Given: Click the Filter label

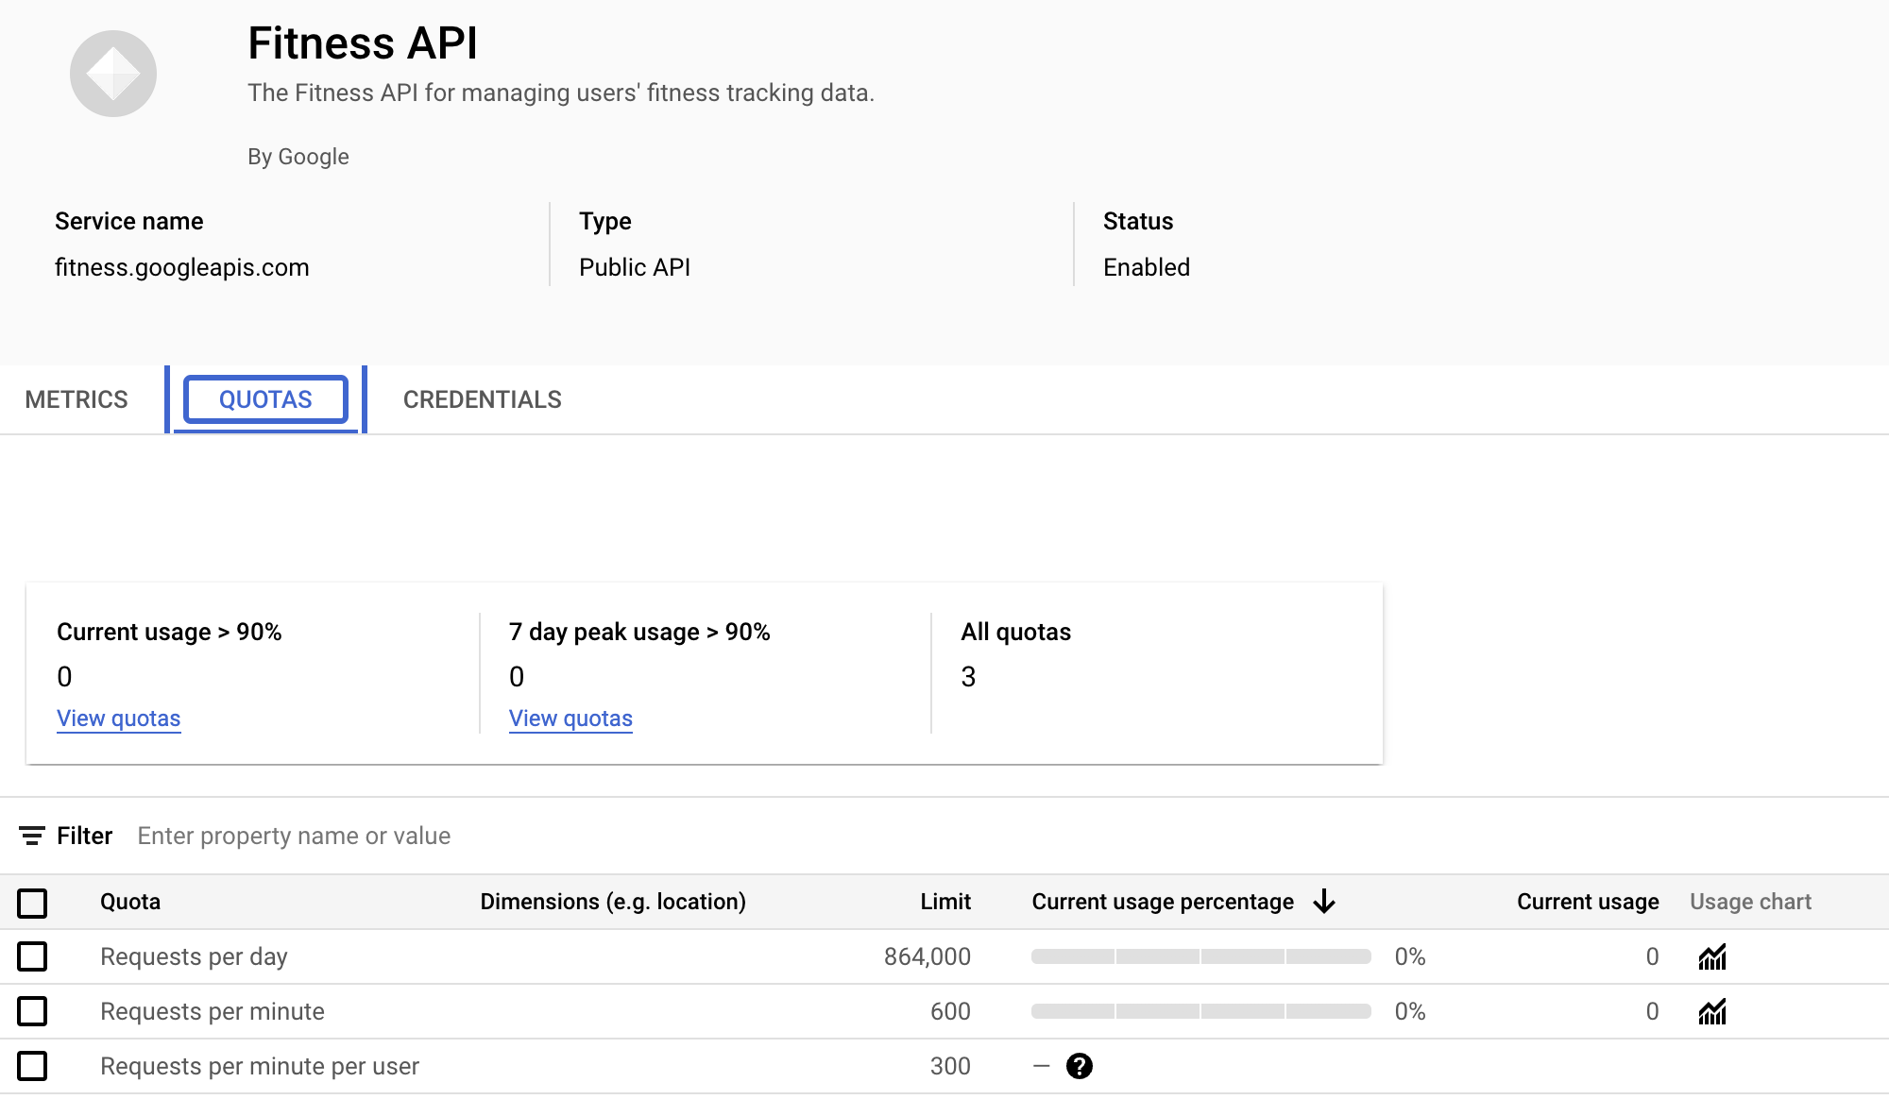Looking at the screenshot, I should coord(84,836).
